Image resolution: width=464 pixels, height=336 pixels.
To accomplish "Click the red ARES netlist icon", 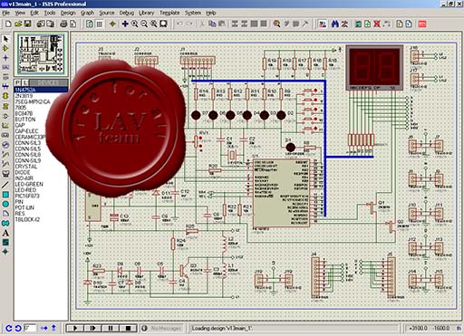I will click(422, 24).
